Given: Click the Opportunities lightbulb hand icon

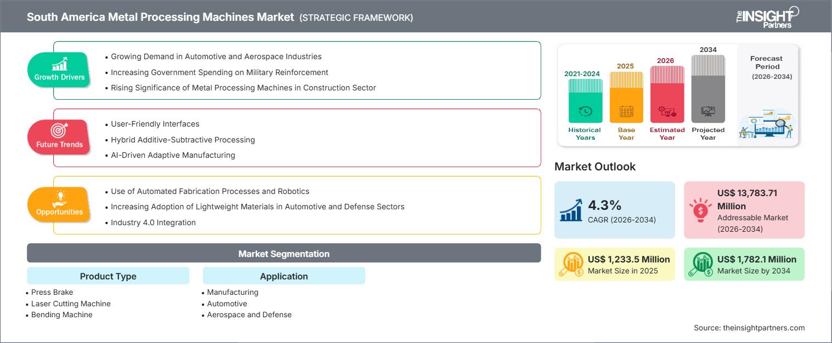Looking at the screenshot, I should coord(59,198).
